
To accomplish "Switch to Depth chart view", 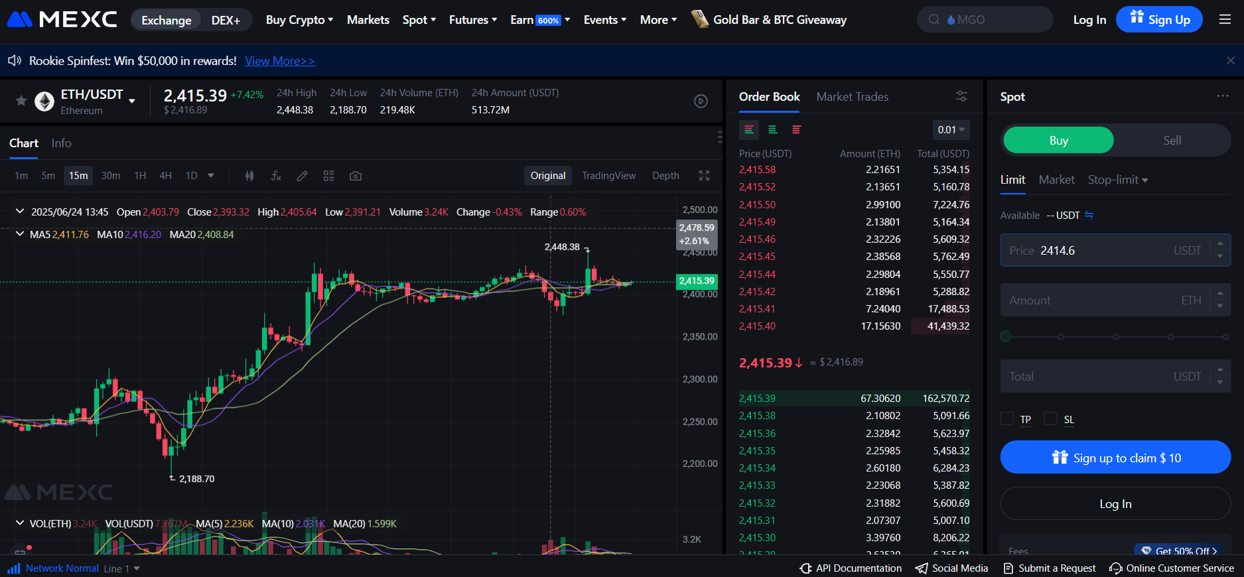I will tap(665, 176).
